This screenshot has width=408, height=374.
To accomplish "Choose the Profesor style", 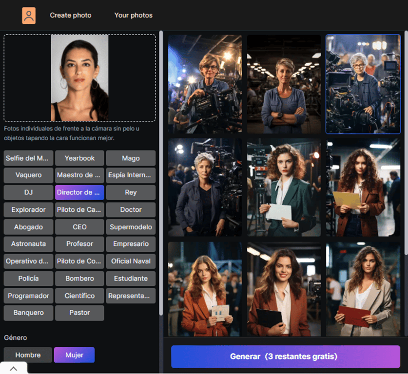I will pos(79,244).
